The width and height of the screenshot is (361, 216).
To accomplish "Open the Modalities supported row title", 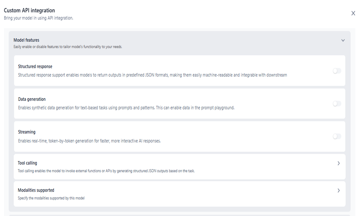I will (36, 190).
